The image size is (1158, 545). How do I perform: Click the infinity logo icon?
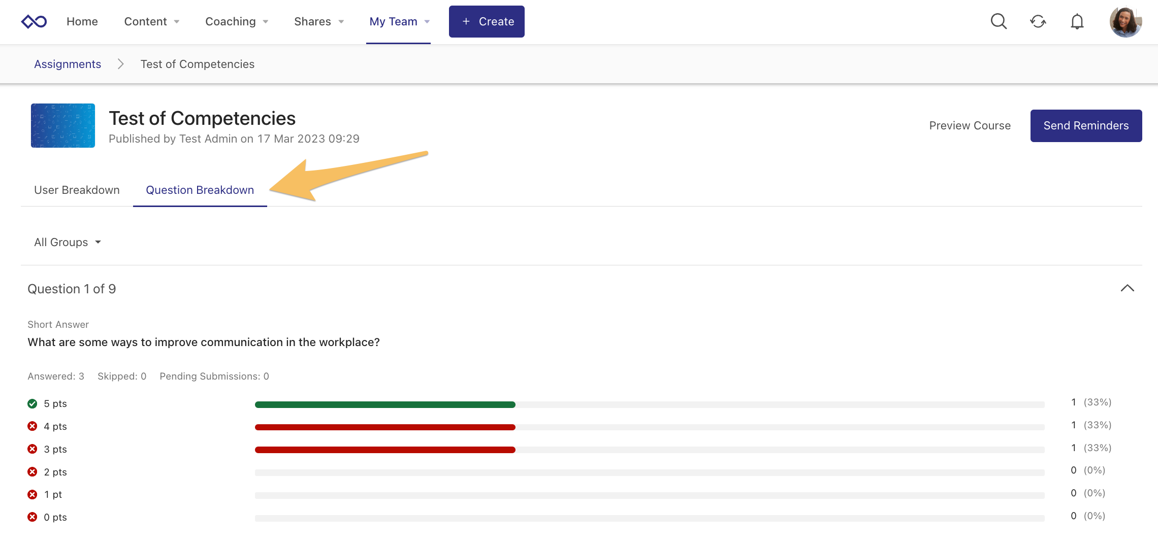click(x=34, y=22)
